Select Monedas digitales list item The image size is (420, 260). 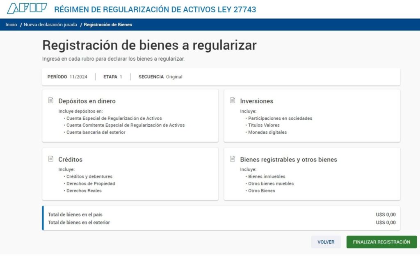267,132
